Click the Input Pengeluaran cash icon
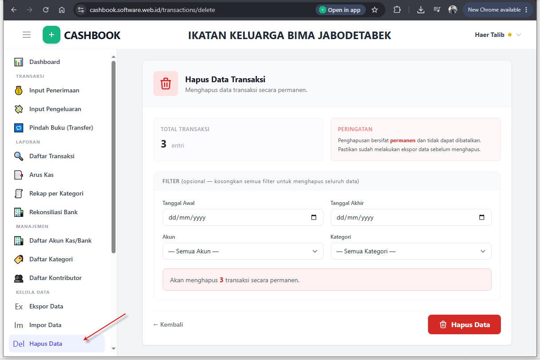This screenshot has height=360, width=540. click(19, 109)
